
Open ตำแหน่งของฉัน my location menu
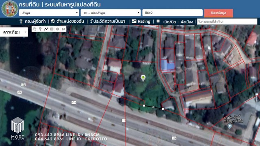pos(67,21)
